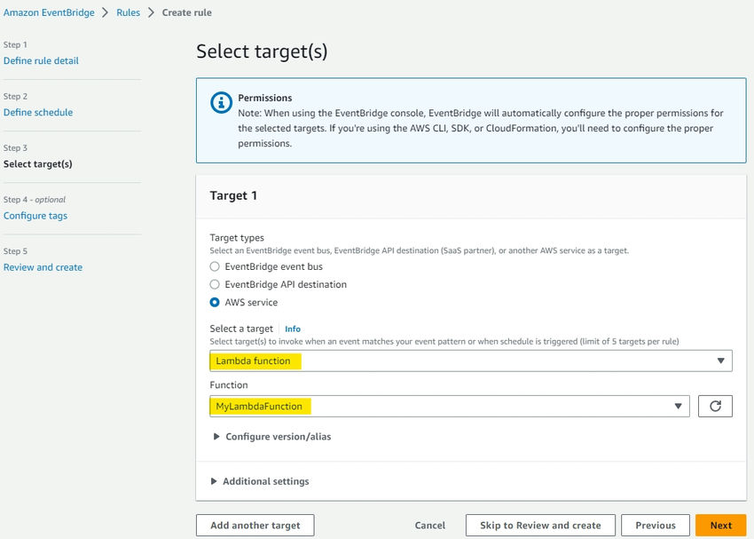Go to Define rule detail step
754x539 pixels.
(x=41, y=60)
